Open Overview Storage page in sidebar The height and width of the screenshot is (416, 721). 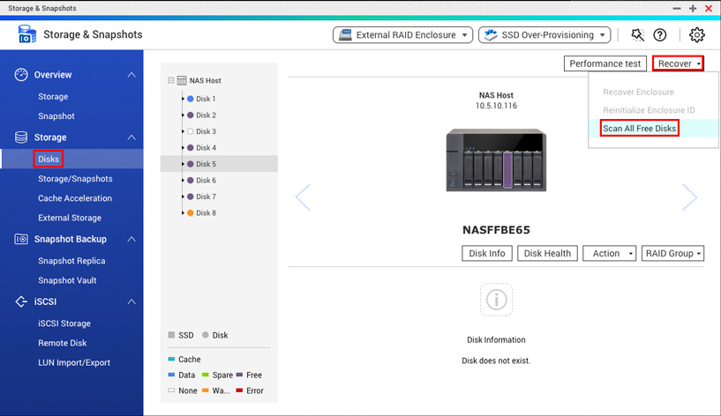53,96
